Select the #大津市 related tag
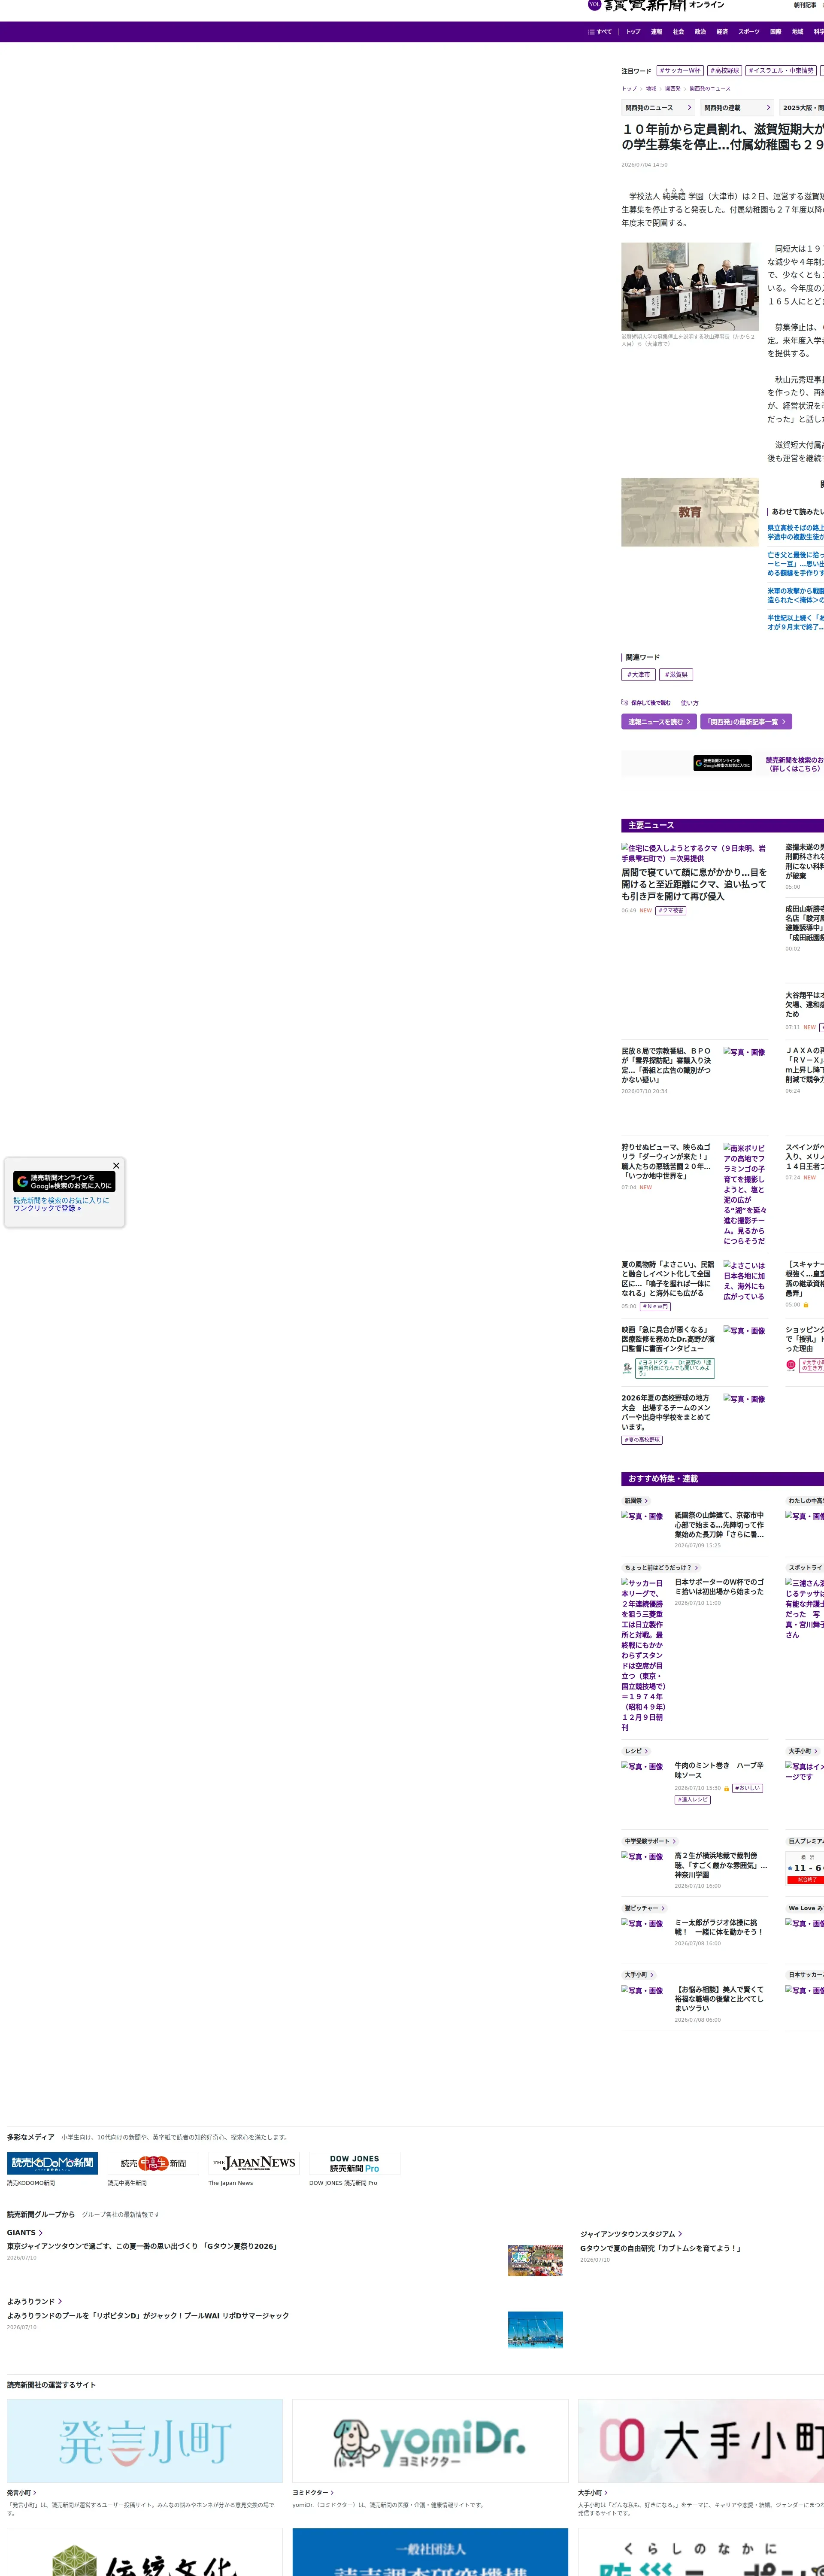 (x=638, y=675)
